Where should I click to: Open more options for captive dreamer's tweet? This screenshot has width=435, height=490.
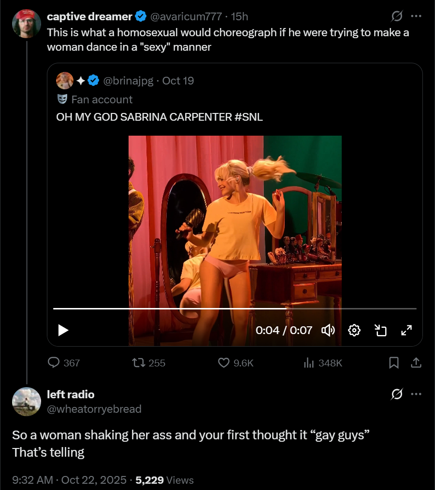(x=416, y=16)
